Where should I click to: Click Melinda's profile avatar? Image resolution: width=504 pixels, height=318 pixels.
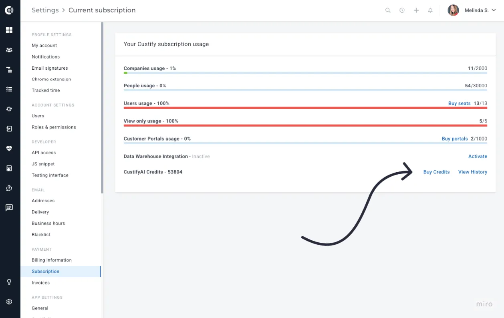click(453, 10)
